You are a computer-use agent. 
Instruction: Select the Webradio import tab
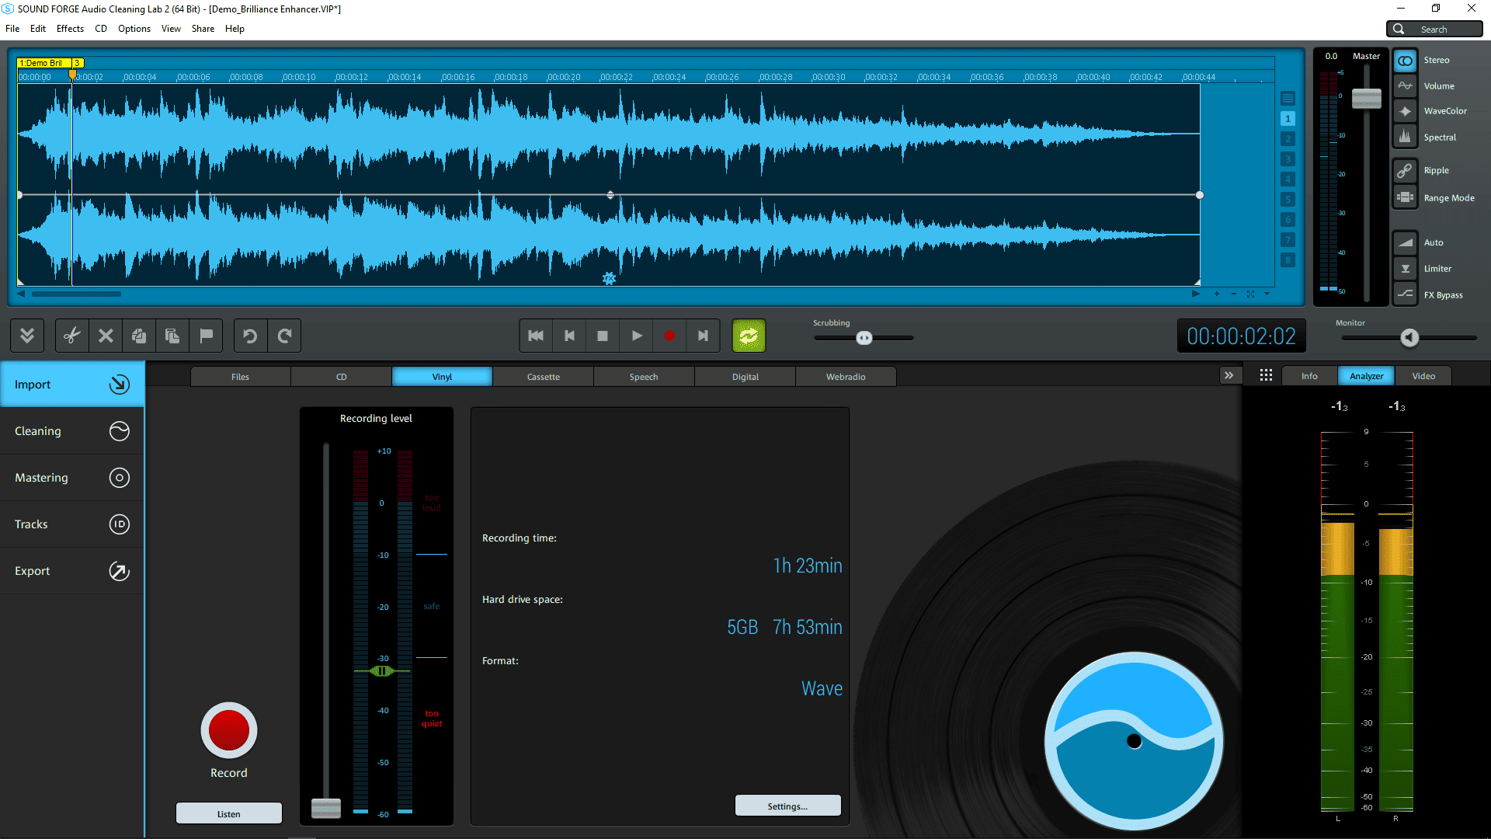[x=846, y=377]
